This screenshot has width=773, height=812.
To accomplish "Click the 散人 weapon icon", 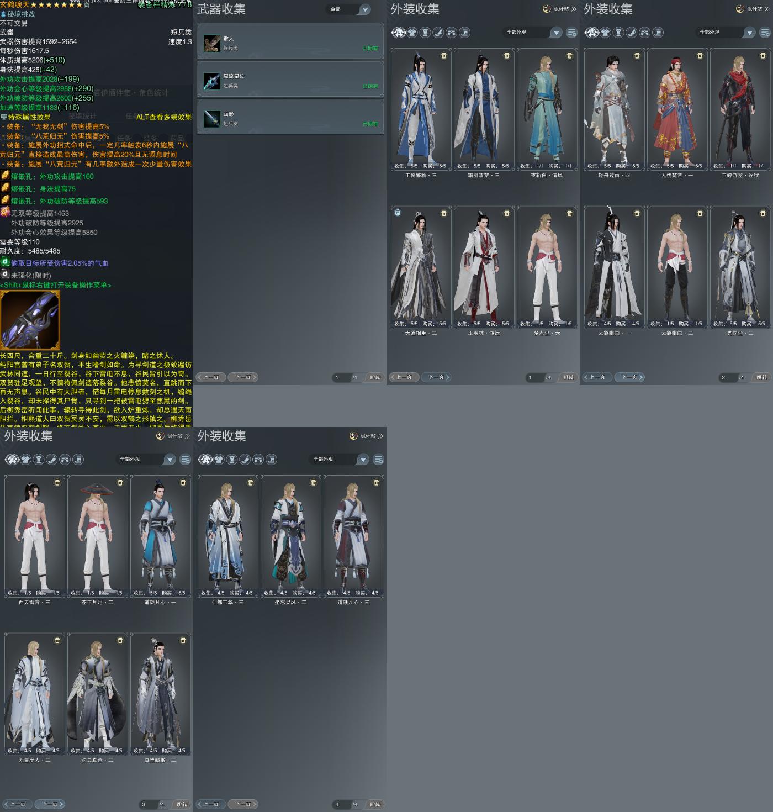I will [x=212, y=43].
